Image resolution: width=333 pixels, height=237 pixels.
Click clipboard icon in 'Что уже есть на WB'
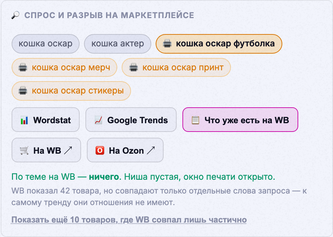coord(195,120)
